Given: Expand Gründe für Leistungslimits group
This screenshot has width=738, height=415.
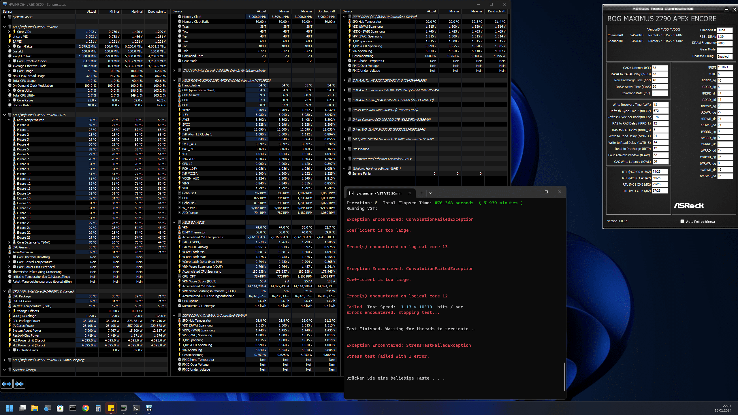Looking at the screenshot, I should click(174, 71).
